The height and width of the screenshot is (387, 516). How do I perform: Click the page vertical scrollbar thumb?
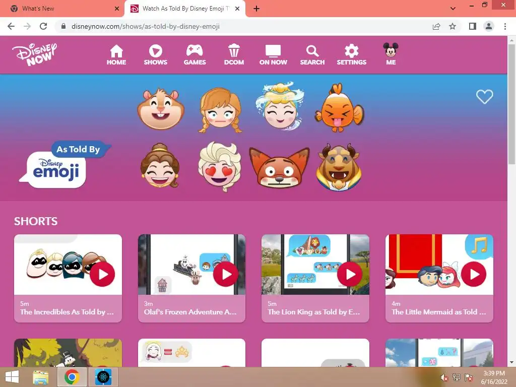pyautogui.click(x=511, y=104)
